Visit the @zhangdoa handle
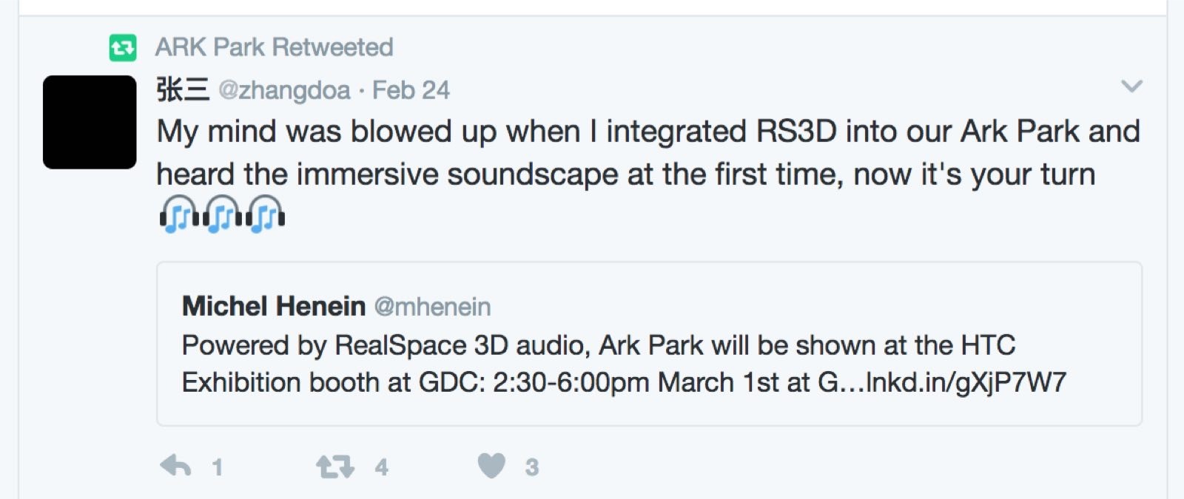 pos(284,90)
